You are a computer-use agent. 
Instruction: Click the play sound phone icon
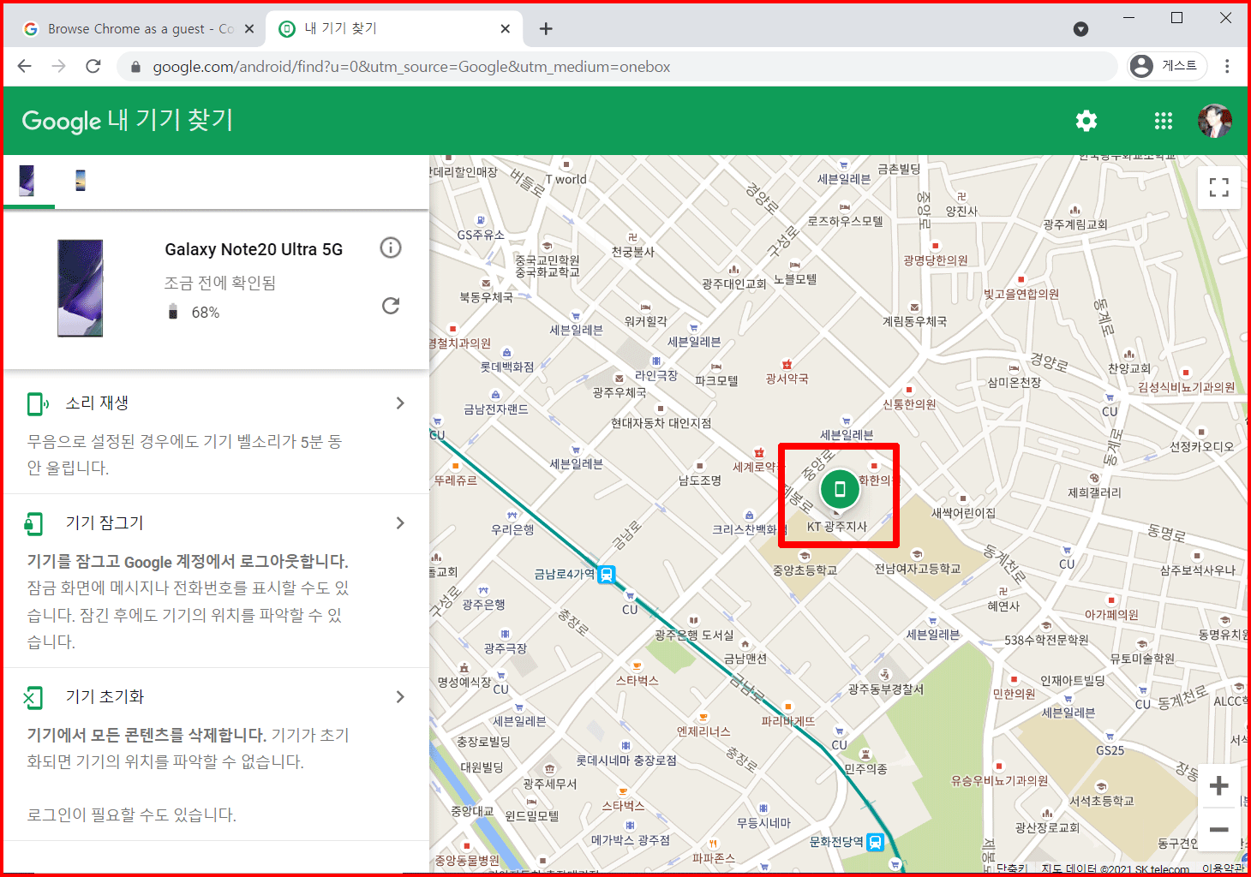click(x=37, y=404)
